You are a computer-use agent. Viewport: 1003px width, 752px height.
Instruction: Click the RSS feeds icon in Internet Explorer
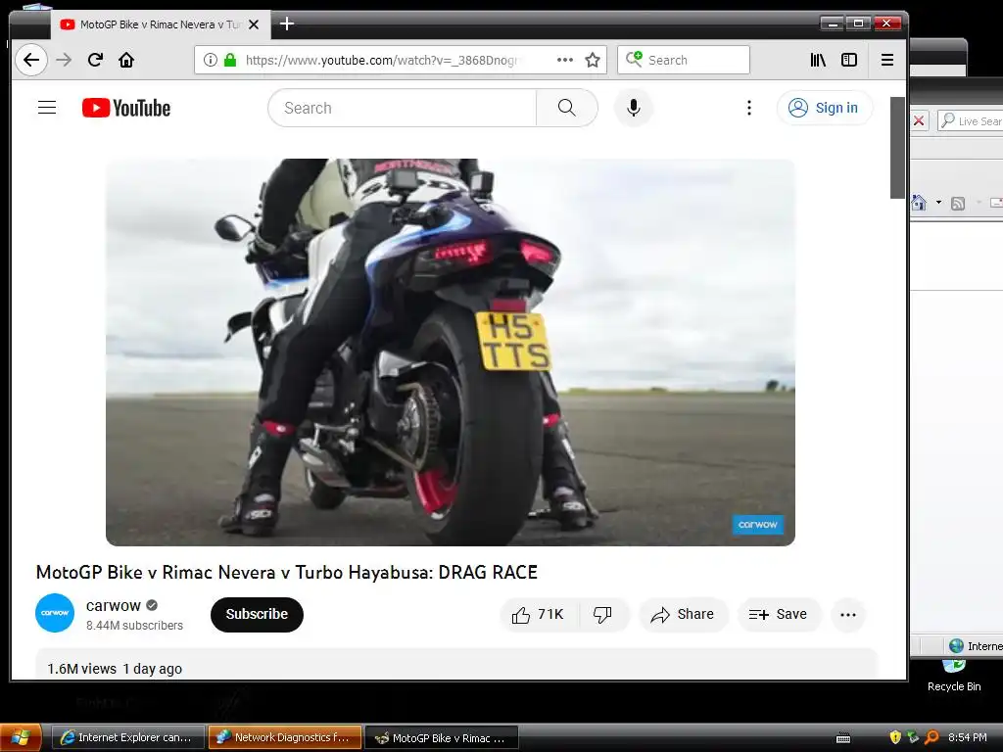point(958,204)
